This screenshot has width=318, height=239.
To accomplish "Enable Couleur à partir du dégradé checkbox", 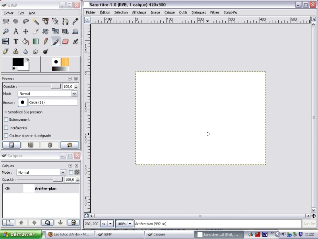I will point(6,135).
